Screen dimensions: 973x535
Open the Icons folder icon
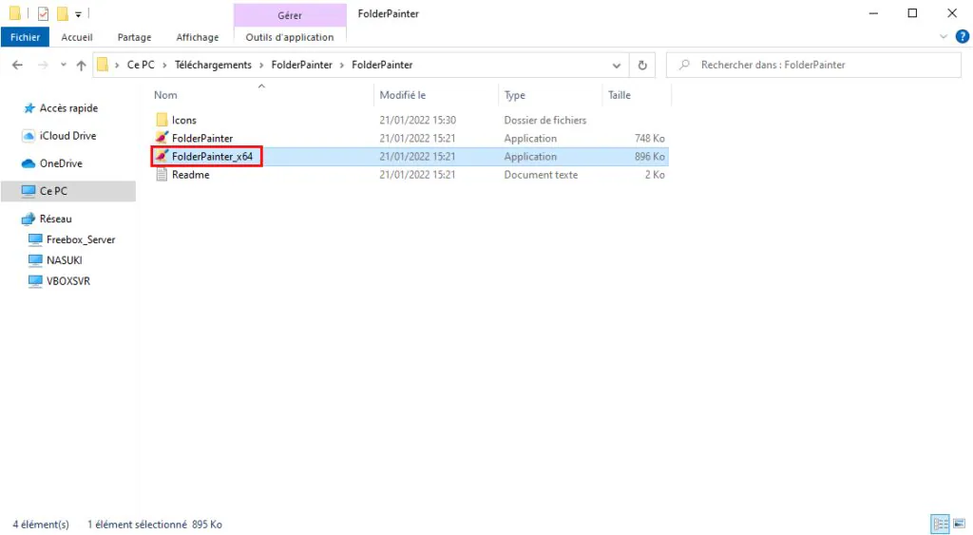coord(162,120)
